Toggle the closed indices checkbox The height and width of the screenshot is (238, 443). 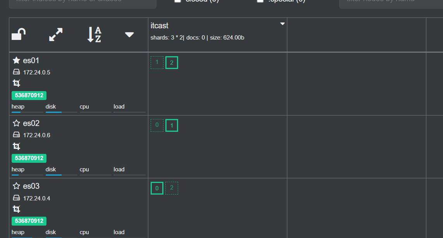point(178,1)
